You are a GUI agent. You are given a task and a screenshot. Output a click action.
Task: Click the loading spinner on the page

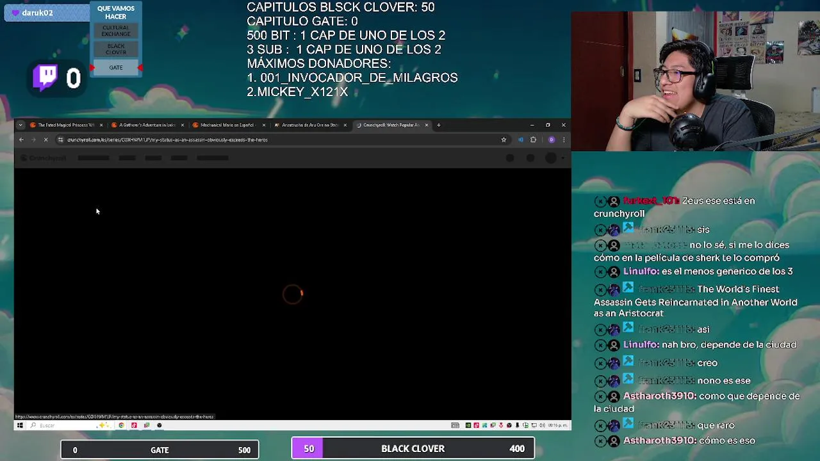pos(293,294)
